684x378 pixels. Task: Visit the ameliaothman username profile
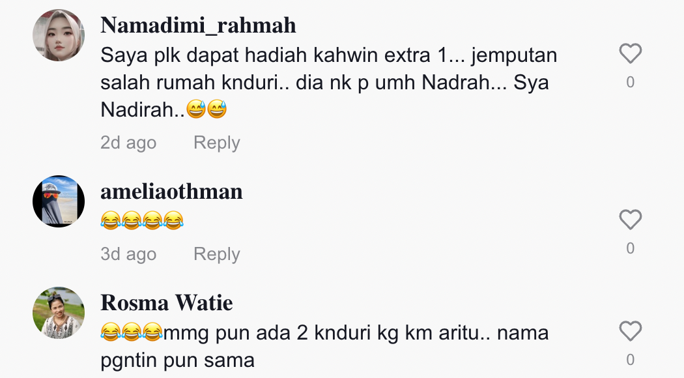point(171,192)
